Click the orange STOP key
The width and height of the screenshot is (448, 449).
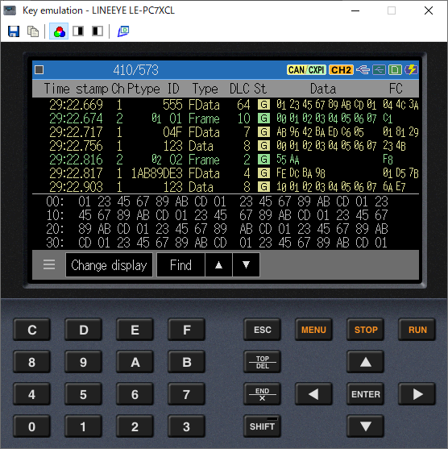pos(366,330)
